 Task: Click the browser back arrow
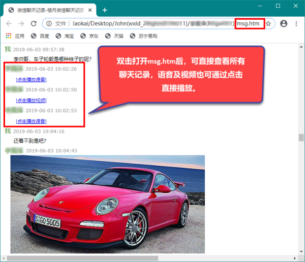[9, 24]
